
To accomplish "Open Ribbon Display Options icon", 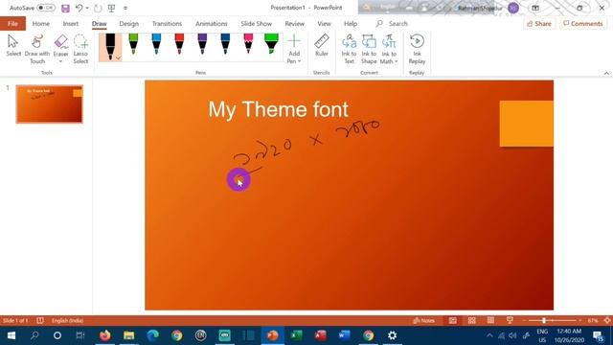I will point(535,8).
